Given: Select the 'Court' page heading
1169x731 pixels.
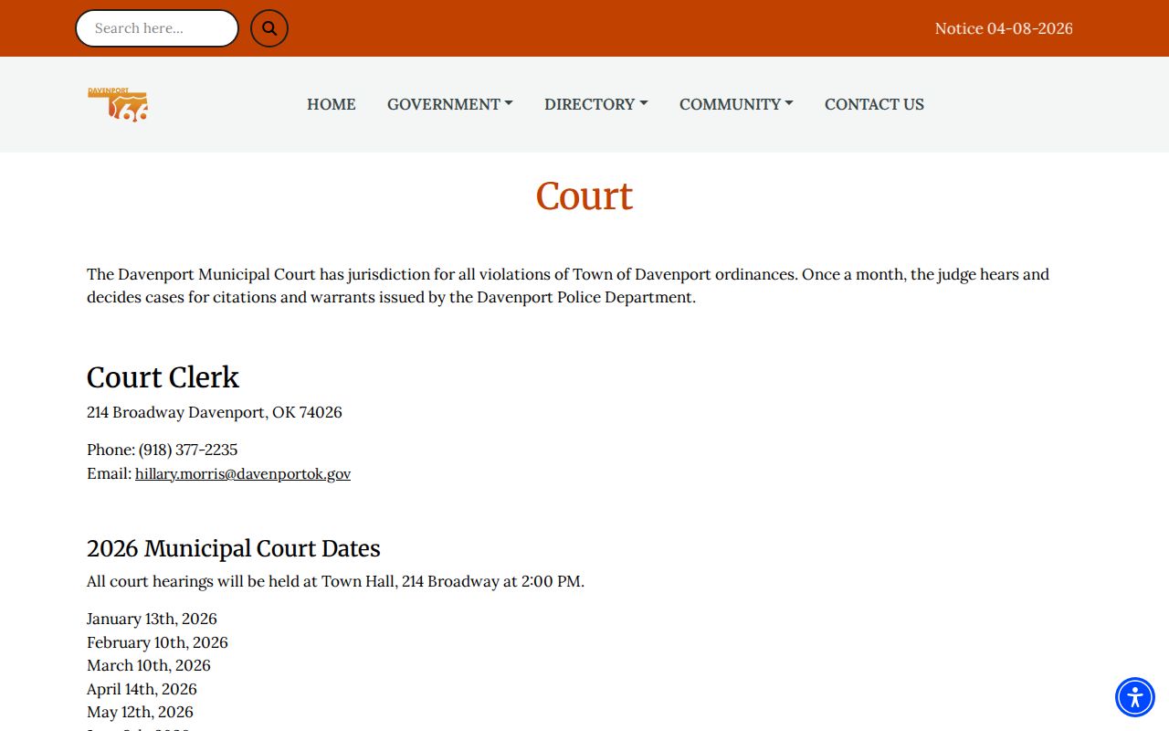Looking at the screenshot, I should pos(584,196).
